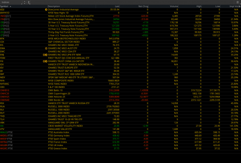The height and width of the screenshot is (163, 241).
Task: Click the sort arrow beside Symbol header
Action: tap(10, 7)
